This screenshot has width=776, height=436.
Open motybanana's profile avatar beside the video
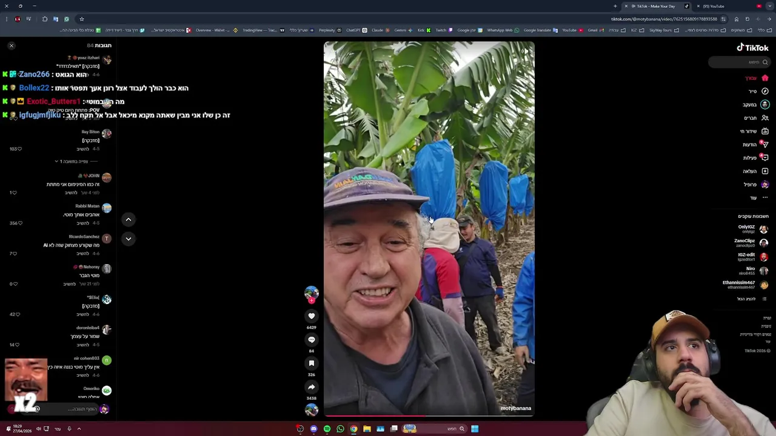pyautogui.click(x=312, y=293)
